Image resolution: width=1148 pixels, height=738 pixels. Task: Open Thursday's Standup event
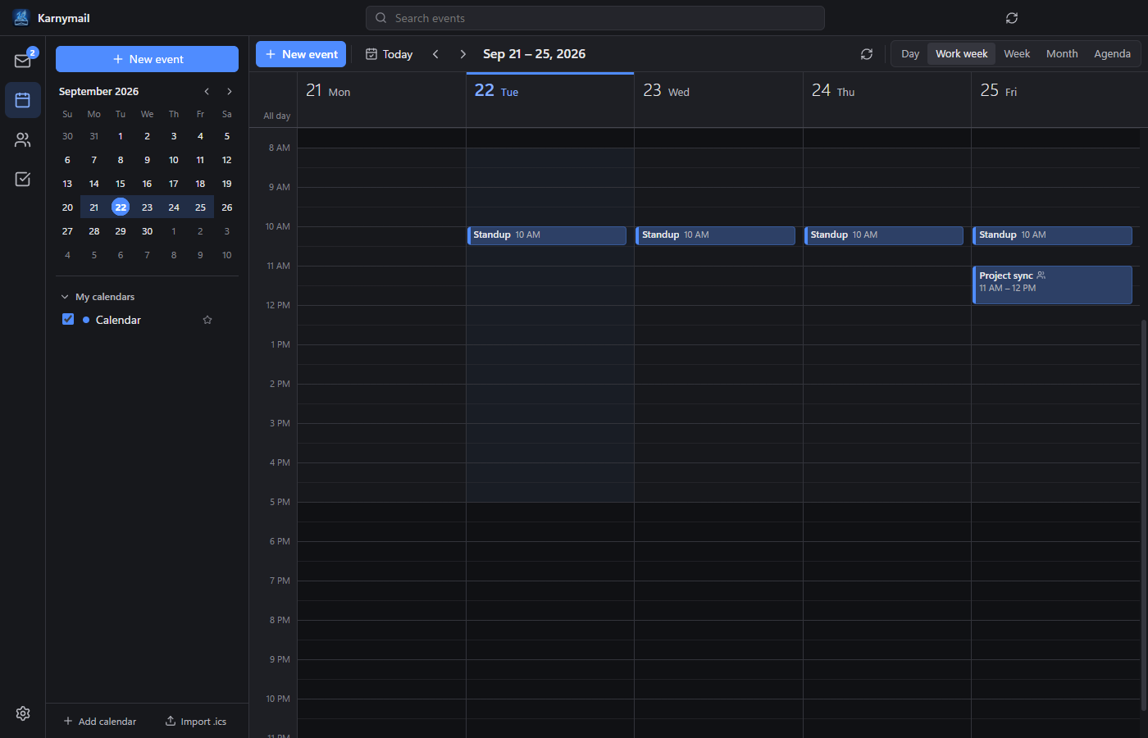pyautogui.click(x=884, y=235)
